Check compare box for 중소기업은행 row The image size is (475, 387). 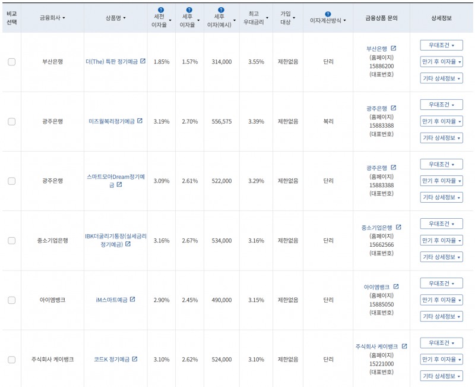pos(11,241)
